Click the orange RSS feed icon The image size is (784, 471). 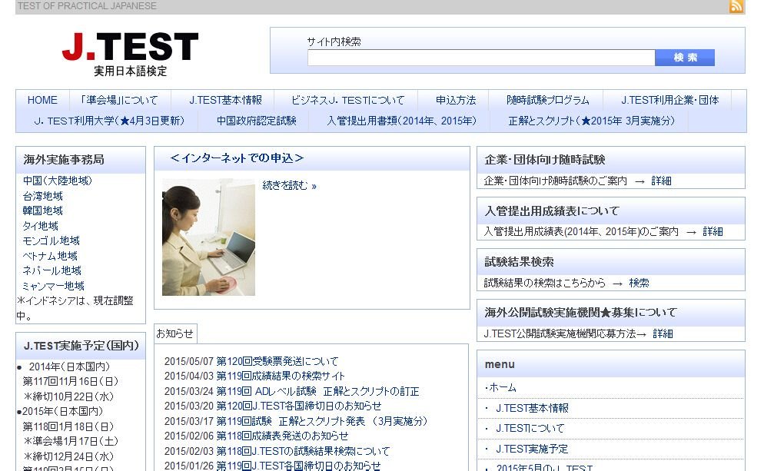click(736, 7)
